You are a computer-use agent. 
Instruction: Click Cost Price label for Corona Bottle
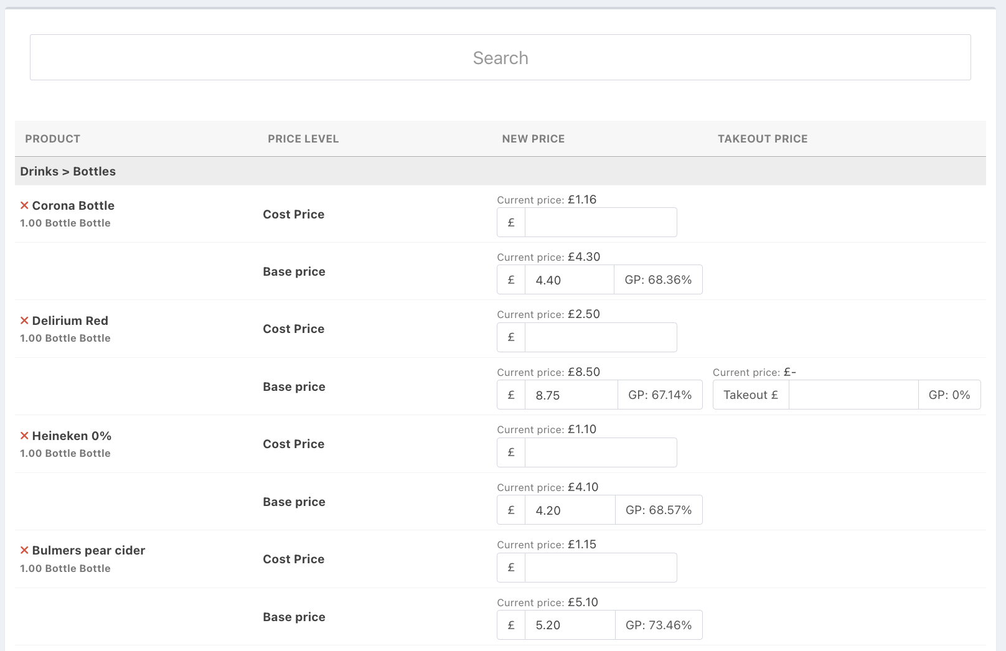pyautogui.click(x=294, y=214)
